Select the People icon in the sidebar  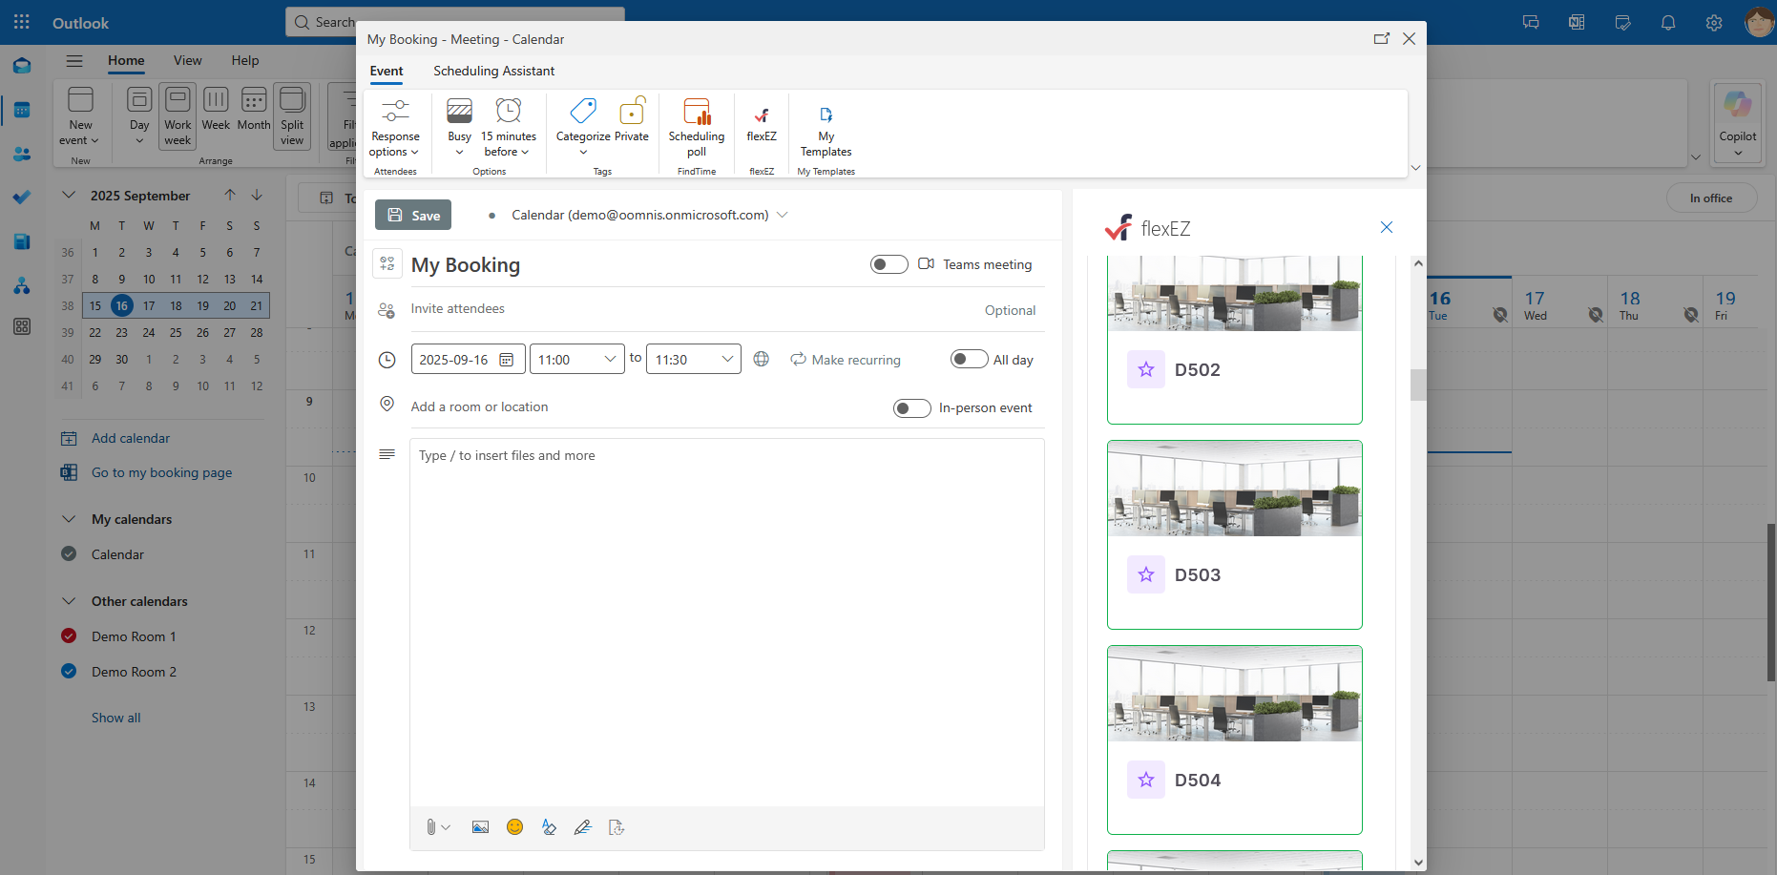pyautogui.click(x=21, y=154)
